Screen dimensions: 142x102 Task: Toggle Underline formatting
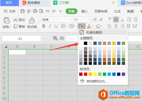56,26
